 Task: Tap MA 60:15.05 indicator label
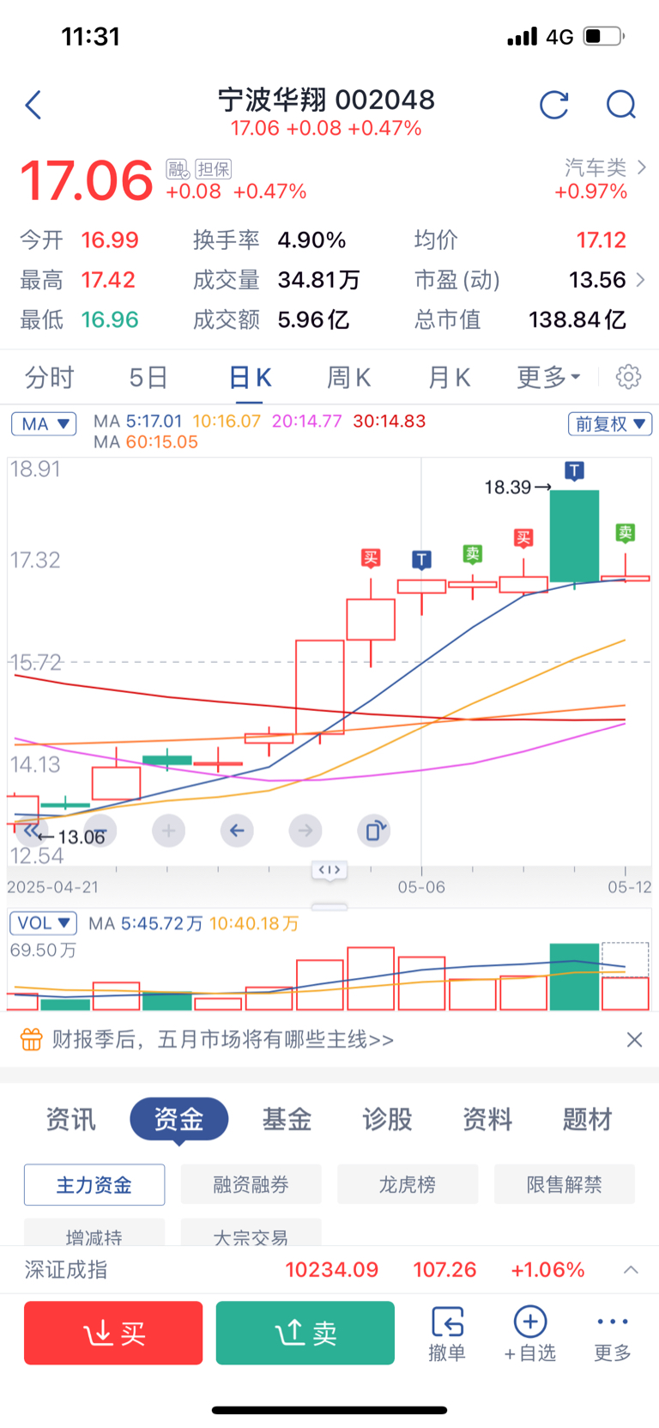pos(146,442)
